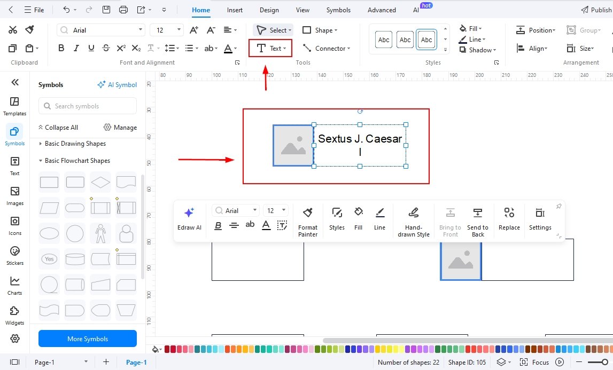The image size is (613, 370).
Task: Click the Redo arrow
Action: point(89,10)
